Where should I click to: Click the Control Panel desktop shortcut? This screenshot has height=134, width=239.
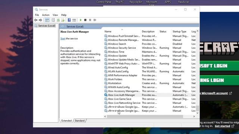pos(104,2)
